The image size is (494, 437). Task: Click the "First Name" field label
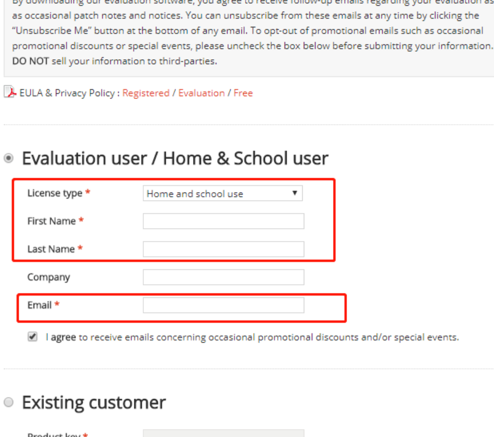pos(52,221)
